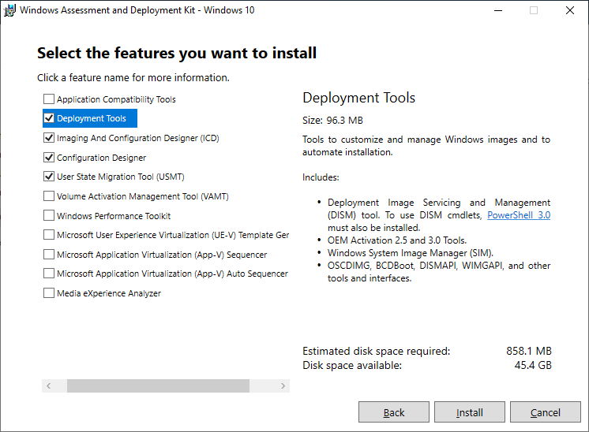
Task: Click the 858.1 MB estimated disk space value
Action: [x=529, y=351]
